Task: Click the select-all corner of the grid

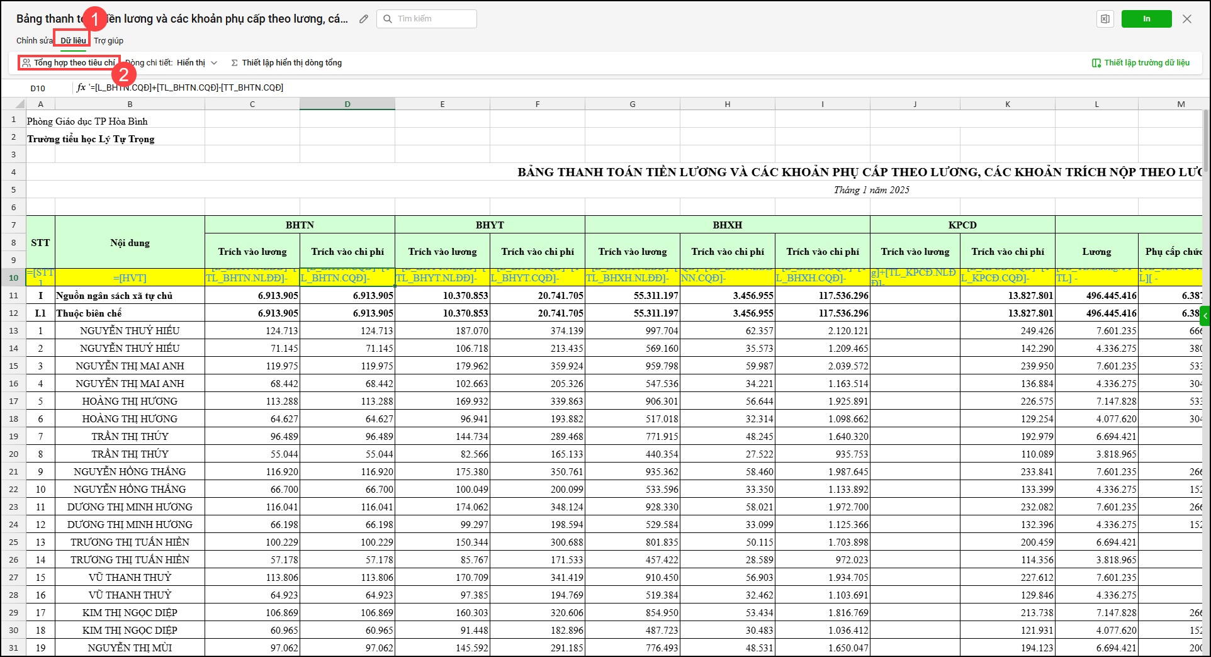Action: (x=19, y=104)
